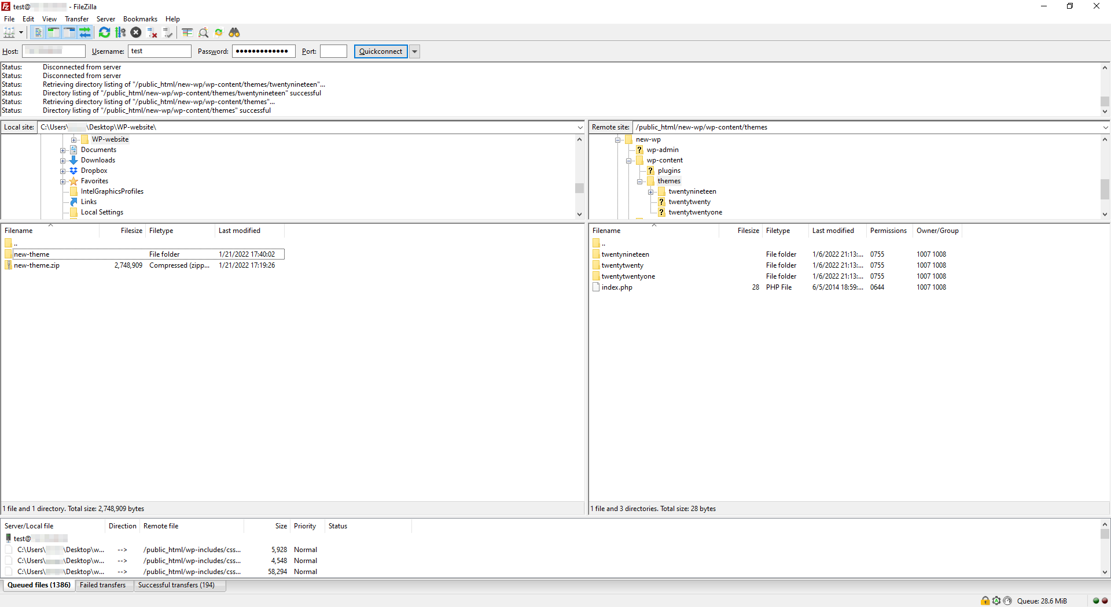The image size is (1111, 607).
Task: Switch to the Failed transfers tab
Action: [x=102, y=585]
